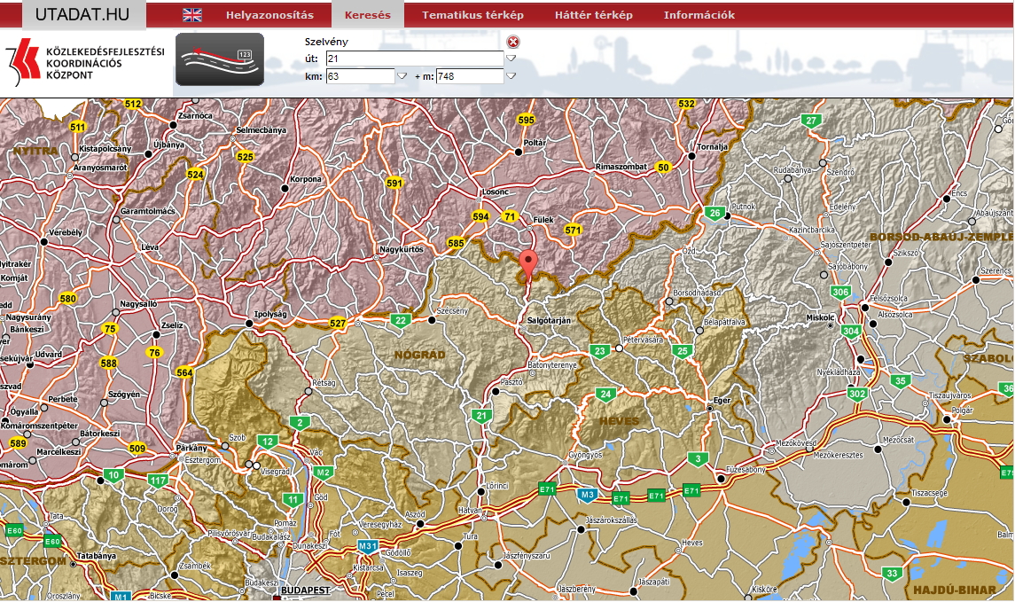Open the meter offset dropdown arrow
The image size is (1015, 602).
(511, 76)
